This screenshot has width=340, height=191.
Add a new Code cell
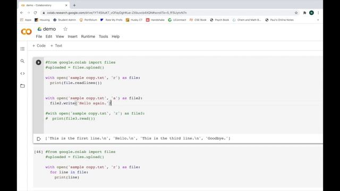click(x=39, y=46)
